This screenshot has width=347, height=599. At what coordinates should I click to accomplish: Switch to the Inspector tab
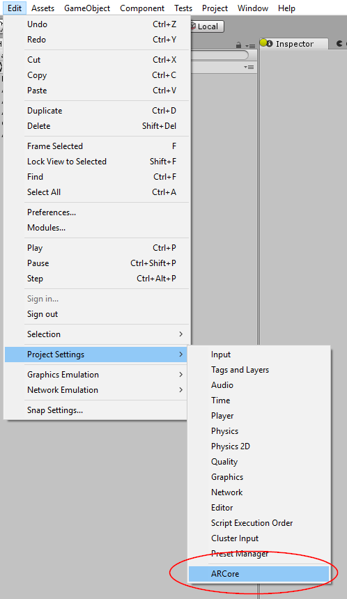(293, 44)
